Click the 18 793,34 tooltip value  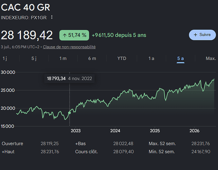click(x=56, y=79)
